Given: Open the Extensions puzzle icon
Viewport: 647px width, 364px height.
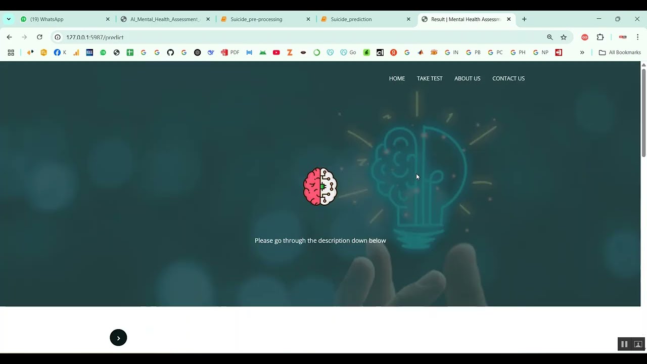Looking at the screenshot, I should 600,37.
